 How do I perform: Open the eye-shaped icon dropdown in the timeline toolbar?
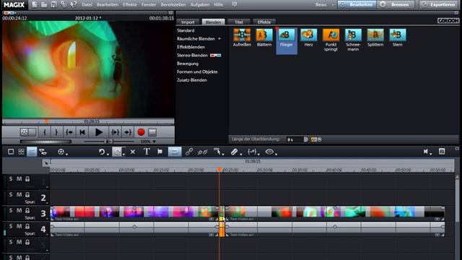click(x=276, y=154)
